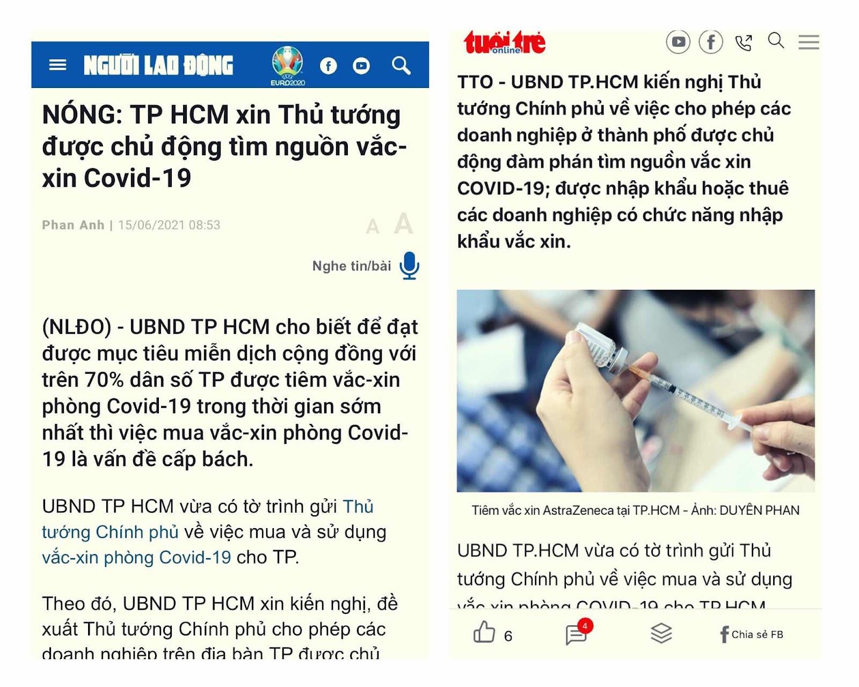The height and width of the screenshot is (687, 859).
Task: Increase article font size with large A
Action: click(403, 223)
